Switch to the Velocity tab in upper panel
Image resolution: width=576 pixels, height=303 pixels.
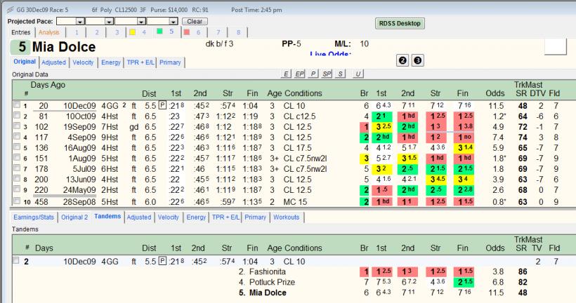83,62
